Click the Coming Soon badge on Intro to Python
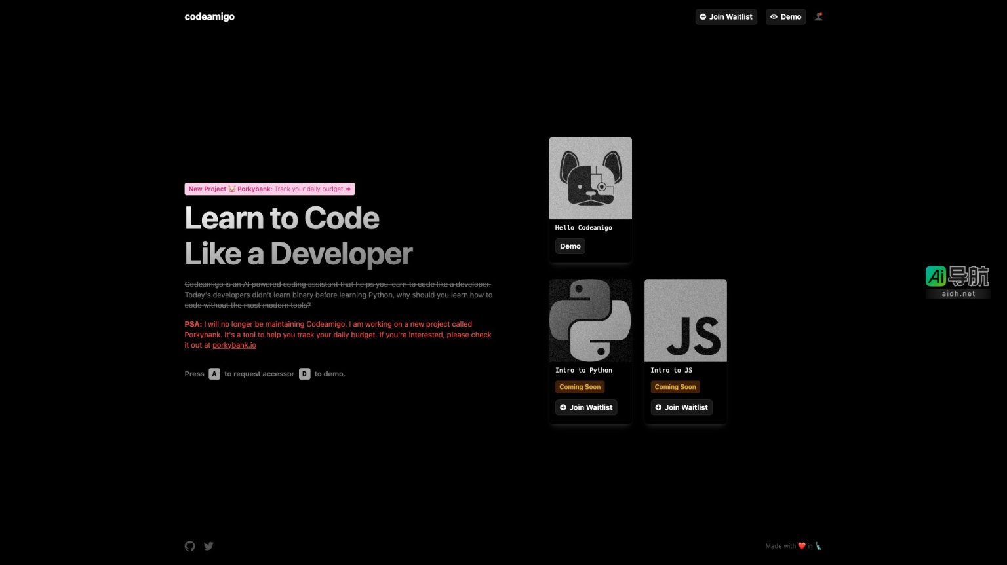The image size is (1007, 565). (x=580, y=386)
